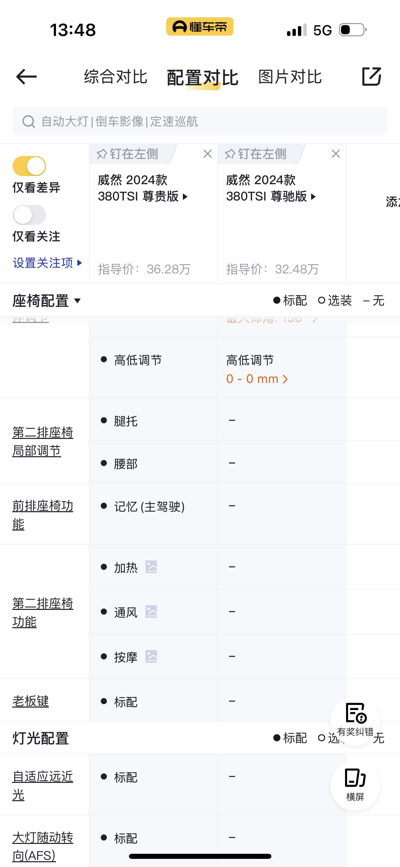400x867 pixels.
Task: Tap the back arrow icon
Action: [26, 76]
